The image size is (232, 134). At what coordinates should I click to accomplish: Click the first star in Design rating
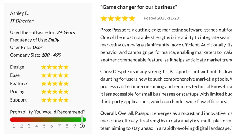pyautogui.click(x=44, y=67)
